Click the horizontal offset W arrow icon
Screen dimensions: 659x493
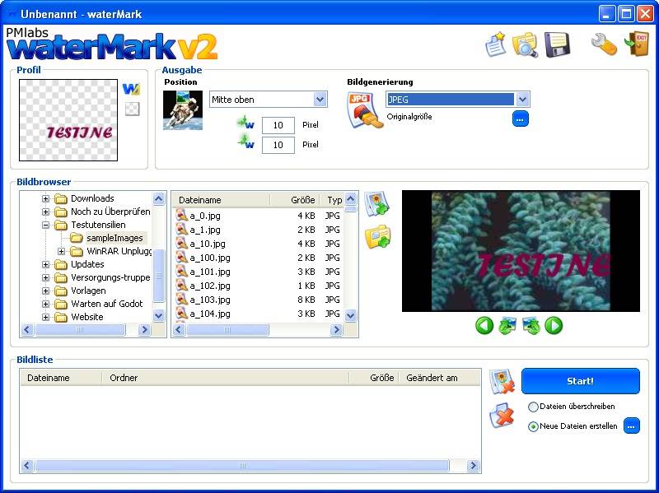click(x=245, y=123)
